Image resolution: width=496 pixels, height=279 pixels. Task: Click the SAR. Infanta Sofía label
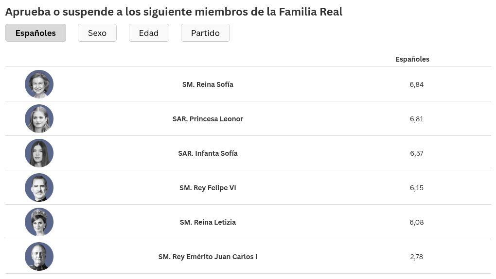point(208,153)
